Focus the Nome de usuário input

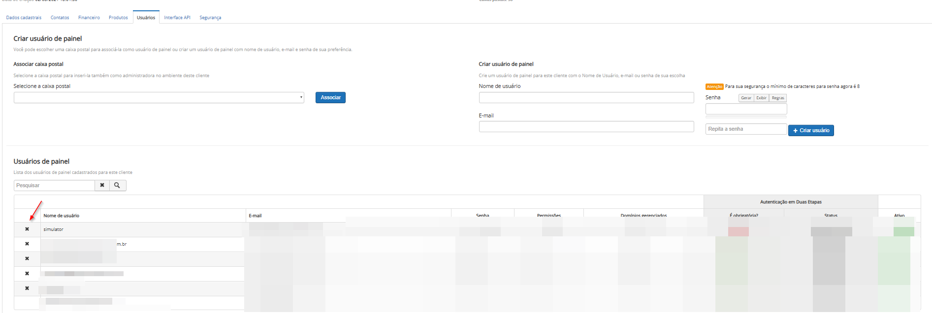tap(586, 97)
